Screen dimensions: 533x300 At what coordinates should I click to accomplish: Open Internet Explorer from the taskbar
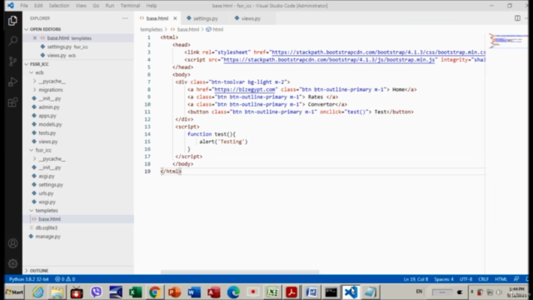click(37, 292)
